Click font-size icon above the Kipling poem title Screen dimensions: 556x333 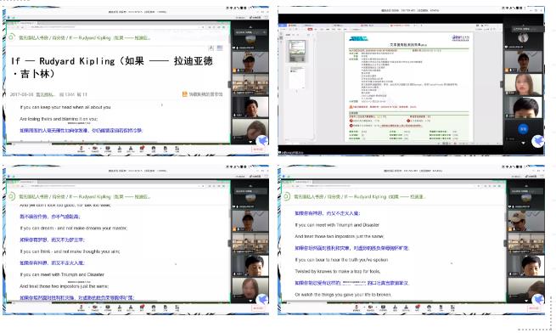[x=211, y=48]
